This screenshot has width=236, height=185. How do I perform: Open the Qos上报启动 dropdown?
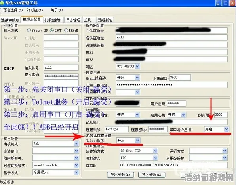(137, 78)
